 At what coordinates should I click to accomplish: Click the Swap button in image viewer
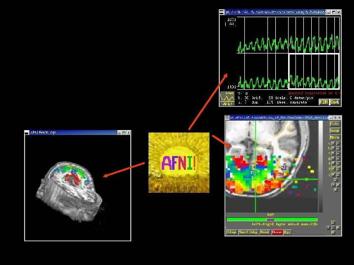(x=335, y=131)
